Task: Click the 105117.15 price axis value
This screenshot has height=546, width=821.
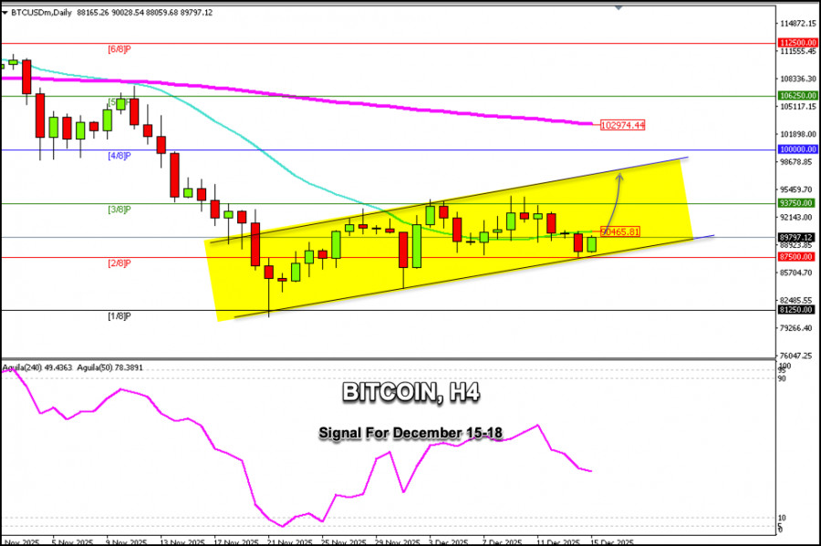Action: [x=798, y=107]
